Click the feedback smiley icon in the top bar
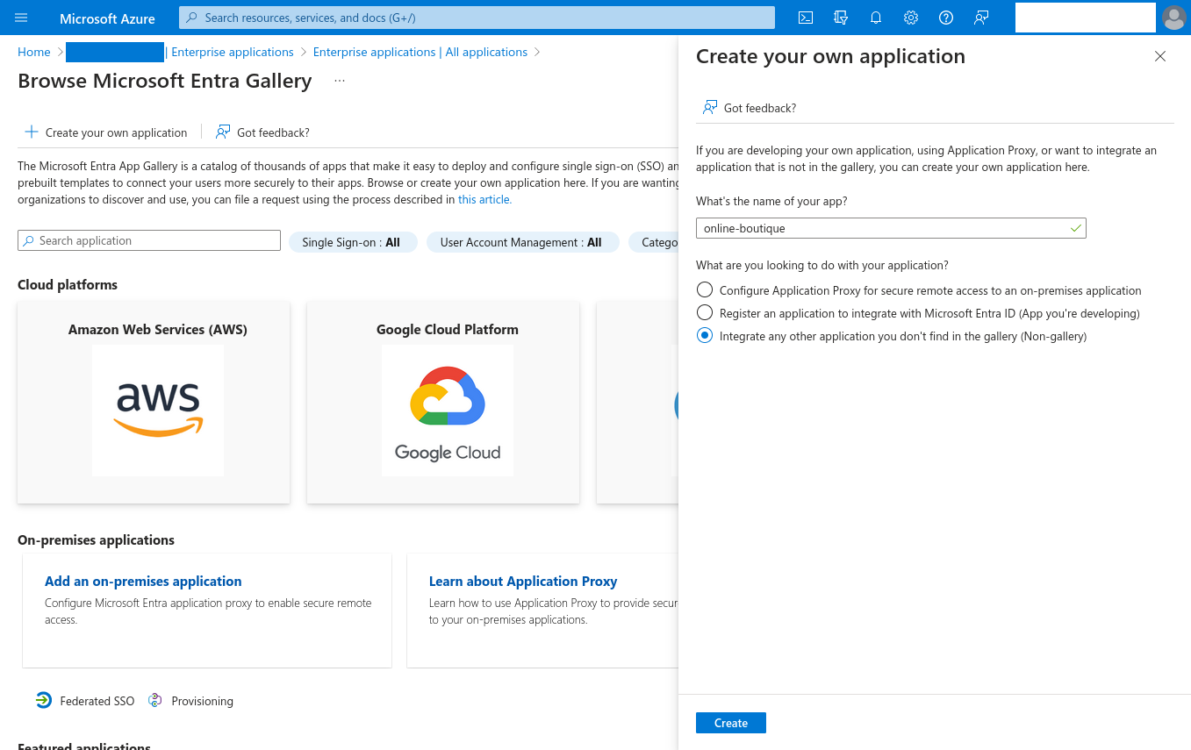Screen dimensions: 1191x750 click(980, 18)
